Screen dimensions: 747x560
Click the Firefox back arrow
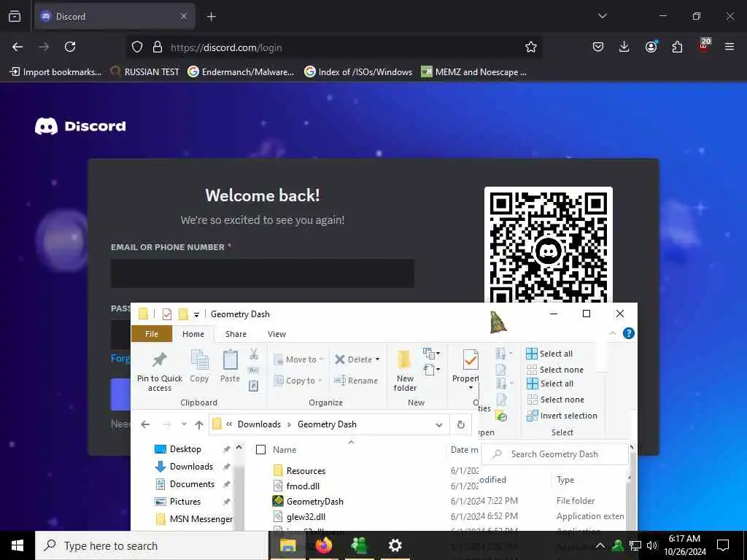[18, 47]
